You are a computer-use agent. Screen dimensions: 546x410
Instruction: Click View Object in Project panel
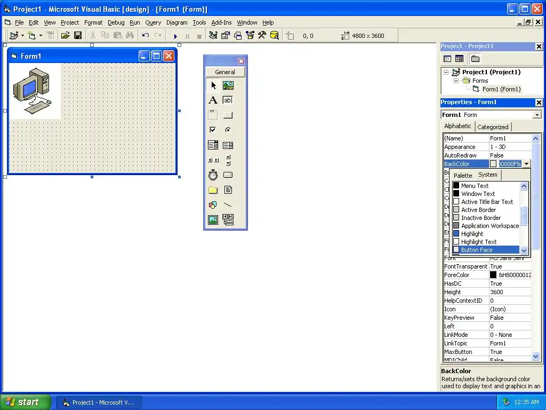pyautogui.click(x=459, y=59)
